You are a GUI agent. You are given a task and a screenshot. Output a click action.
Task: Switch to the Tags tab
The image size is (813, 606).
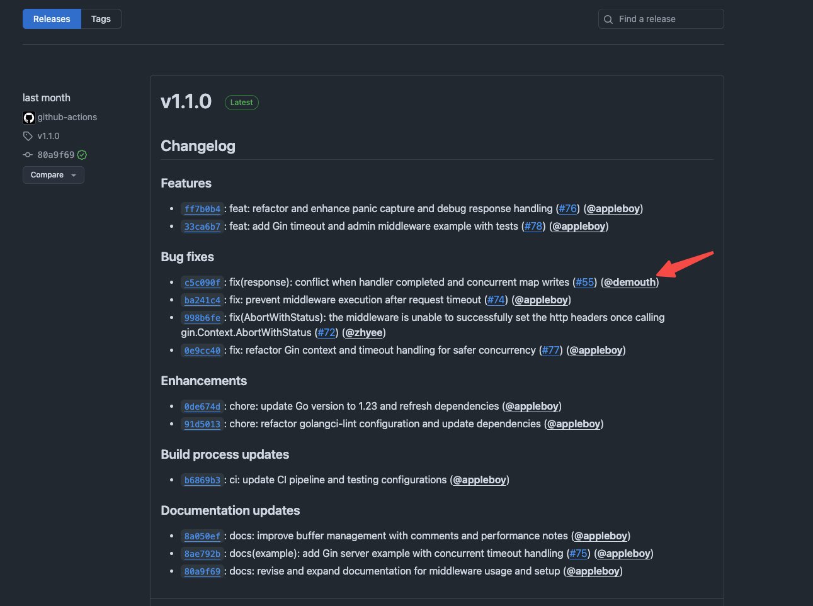(101, 19)
